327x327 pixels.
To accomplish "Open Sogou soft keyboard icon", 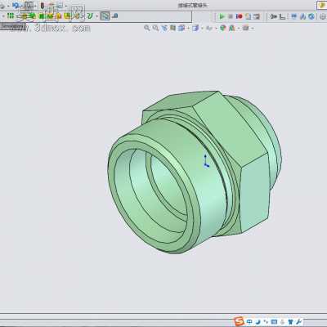I will click(274, 321).
